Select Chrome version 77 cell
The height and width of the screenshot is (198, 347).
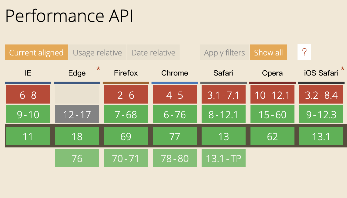[175, 136]
